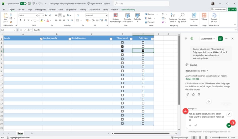Uncheck the Tilbud sendt checkbox in row 3
This screenshot has height=139, width=238.
[122, 47]
